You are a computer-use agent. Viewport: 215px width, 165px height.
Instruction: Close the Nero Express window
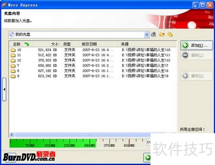(x=210, y=5)
